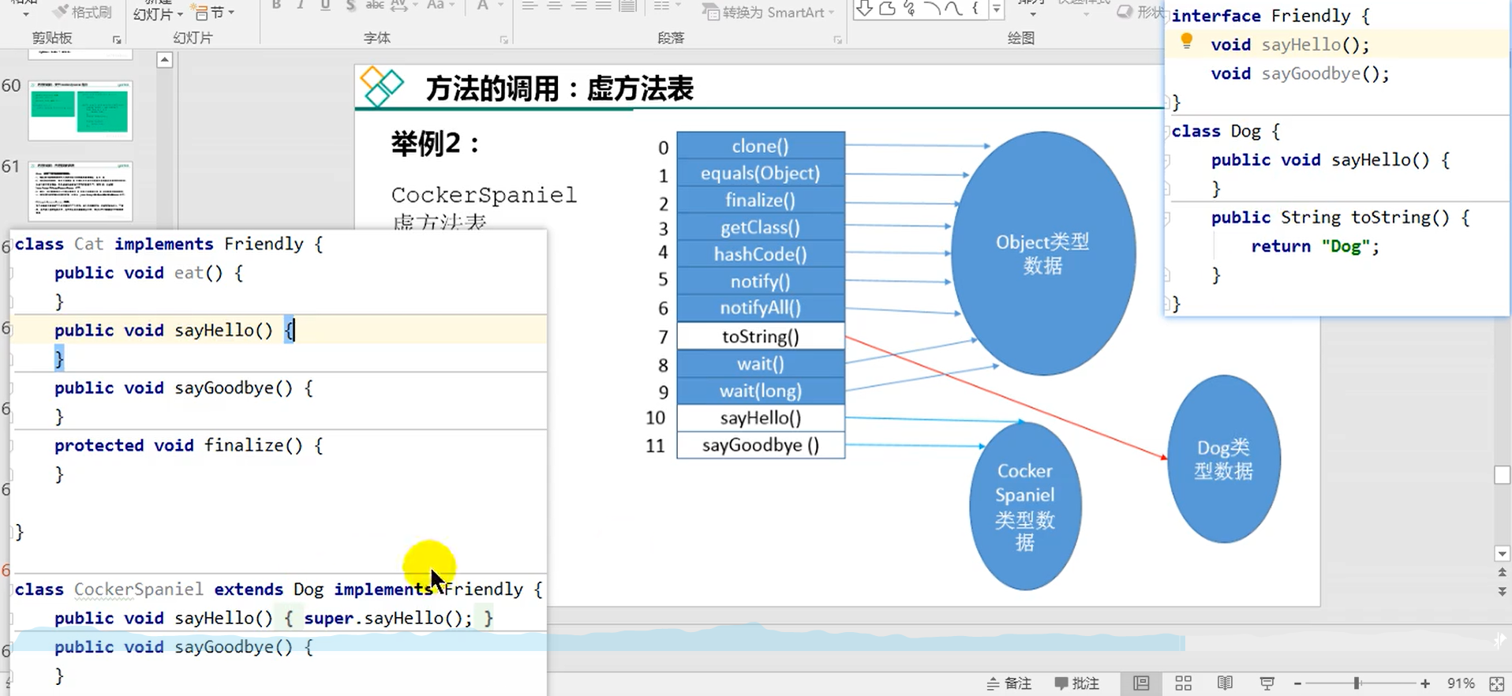Click the clone() row in method table
The image size is (1512, 696).
pos(761,146)
